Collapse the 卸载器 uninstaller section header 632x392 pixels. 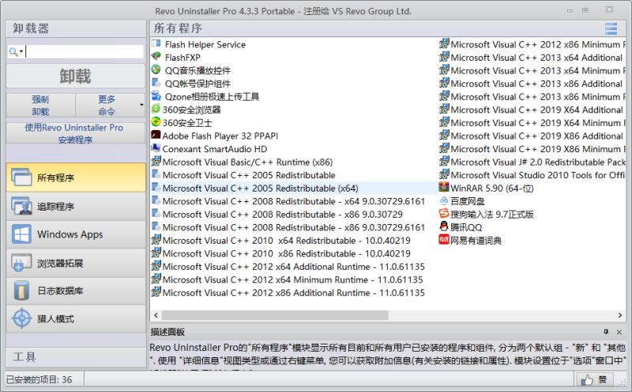coord(76,28)
